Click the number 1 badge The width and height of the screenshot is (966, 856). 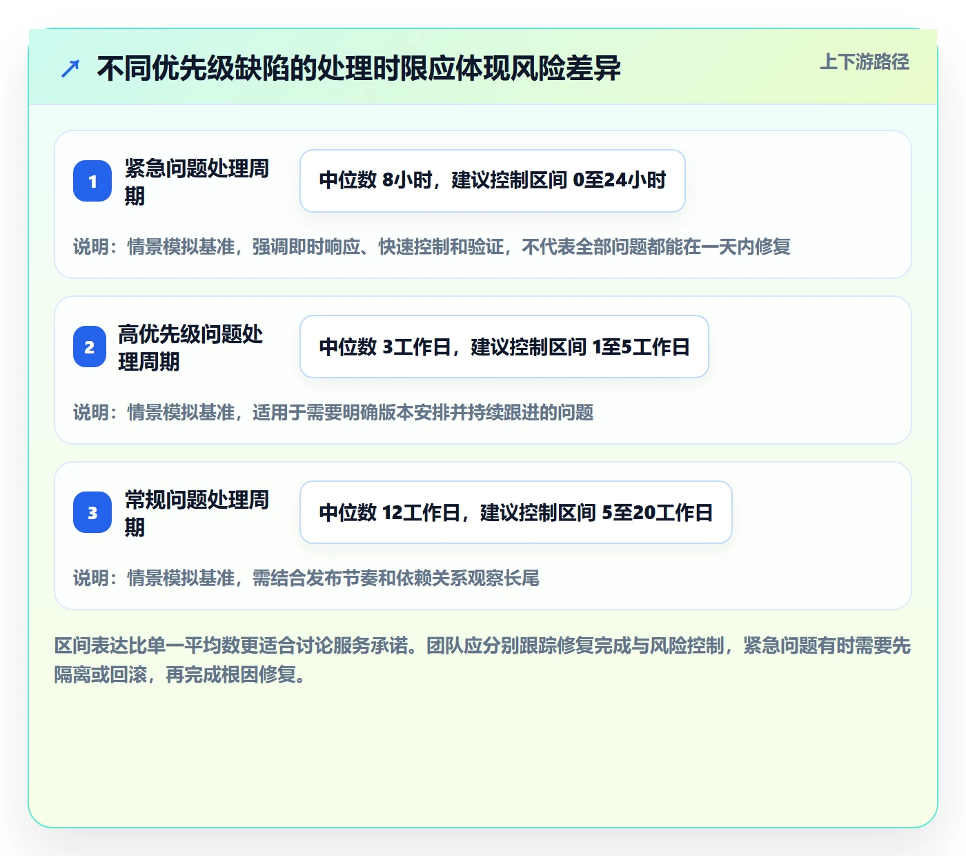(x=92, y=181)
